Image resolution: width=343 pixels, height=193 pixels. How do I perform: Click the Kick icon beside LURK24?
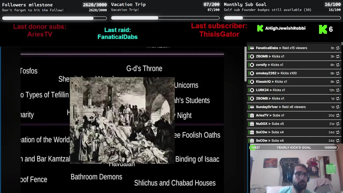(252, 90)
